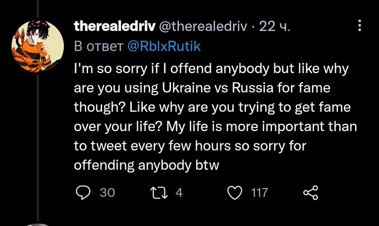379x226 pixels.
Task: Open the @therealedriv handle link
Action: (x=203, y=26)
